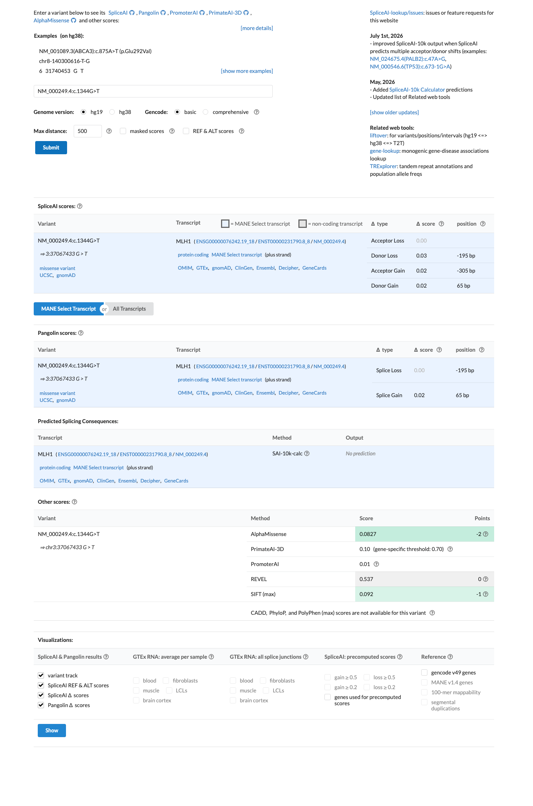
Task: Select example 6 31740453 G T
Action: tap(62, 71)
